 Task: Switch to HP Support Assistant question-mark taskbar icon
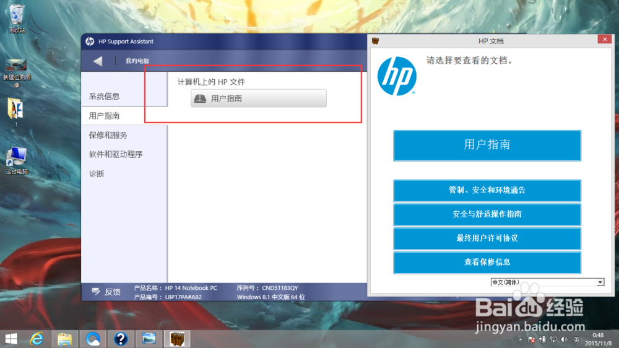click(121, 339)
